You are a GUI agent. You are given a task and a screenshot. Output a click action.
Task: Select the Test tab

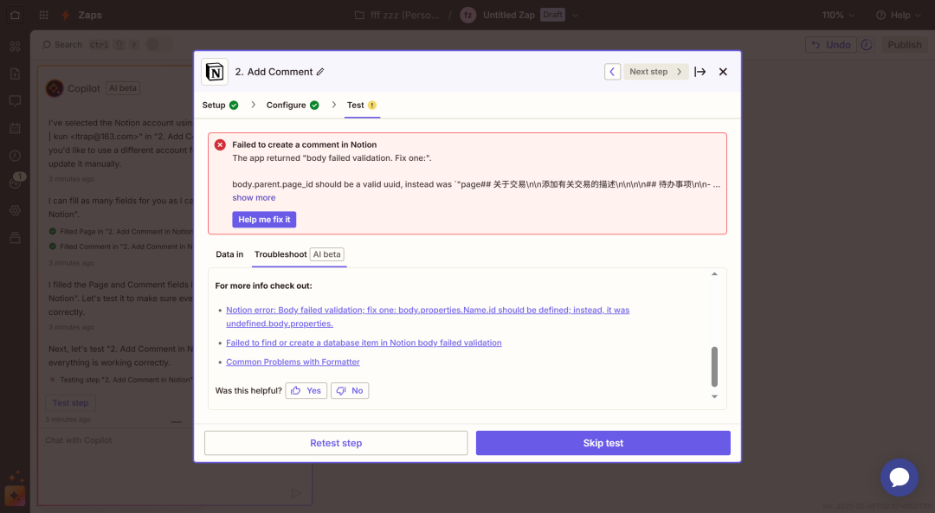[362, 105]
